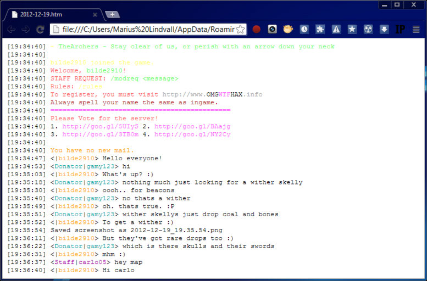Click the 'Hi carlo' chat message
The height and width of the screenshot is (281, 427).
pos(118,270)
